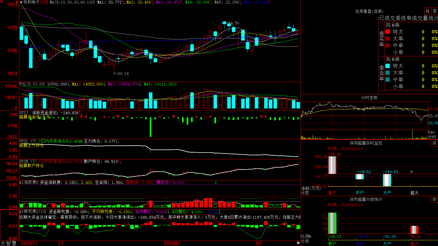Click the red question mark icon at top-left
Image resolution: width=438 pixels, height=246 pixels.
click(x=17, y=2)
